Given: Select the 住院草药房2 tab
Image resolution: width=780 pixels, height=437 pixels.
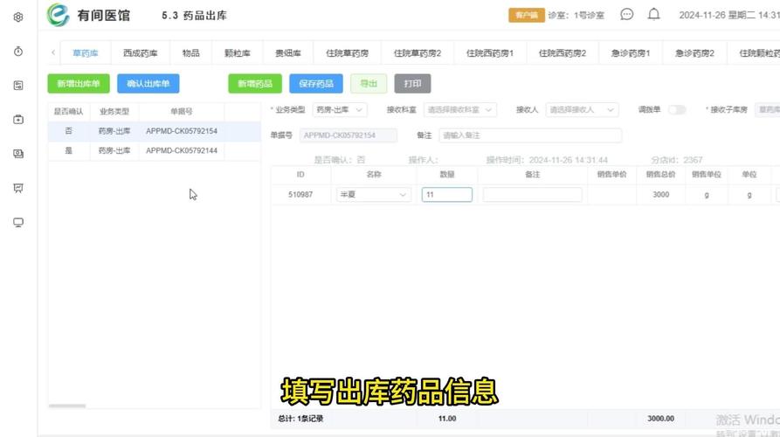Looking at the screenshot, I should point(418,52).
